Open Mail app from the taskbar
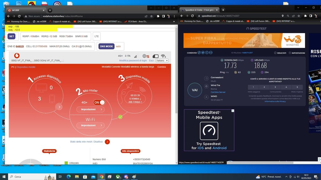Image resolution: width=321 pixels, height=180 pixels. point(93,177)
